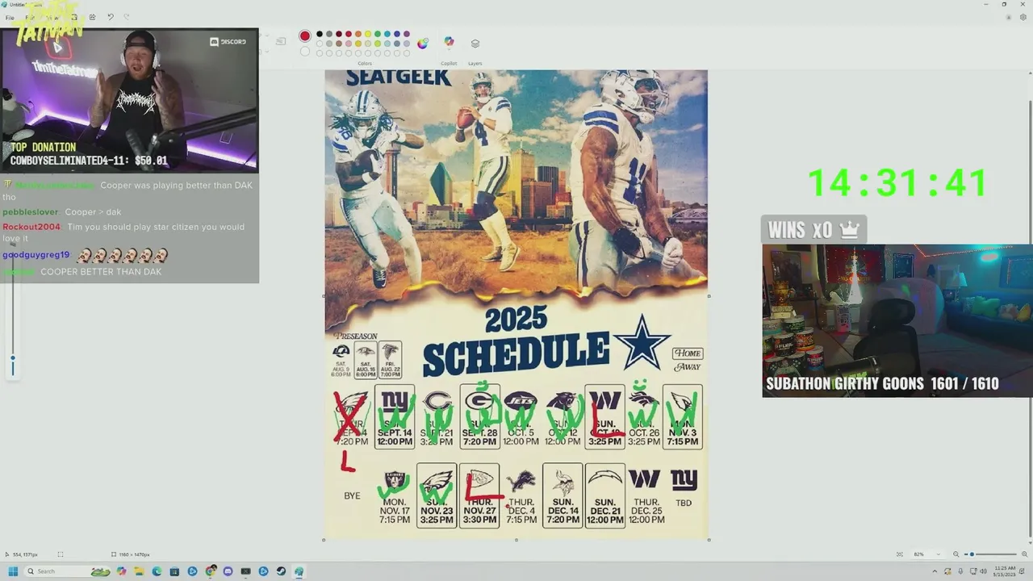Pick the dark gray color swatch
The width and height of the screenshot is (1033, 581).
(329, 34)
